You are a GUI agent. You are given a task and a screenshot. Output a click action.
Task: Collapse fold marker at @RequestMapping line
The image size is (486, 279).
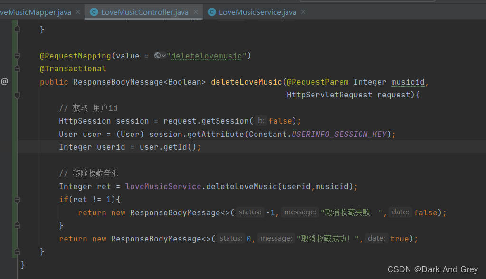(18, 56)
